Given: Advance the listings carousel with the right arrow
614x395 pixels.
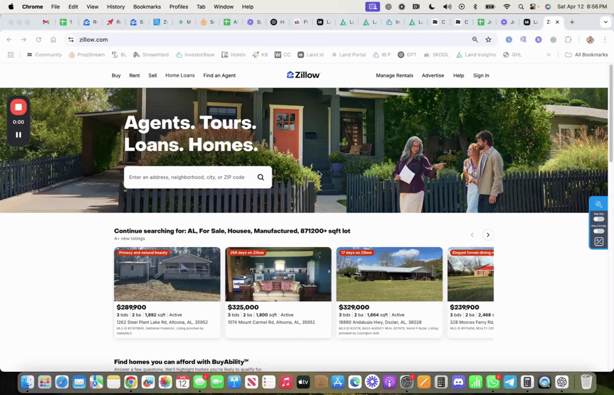Looking at the screenshot, I should pyautogui.click(x=488, y=235).
